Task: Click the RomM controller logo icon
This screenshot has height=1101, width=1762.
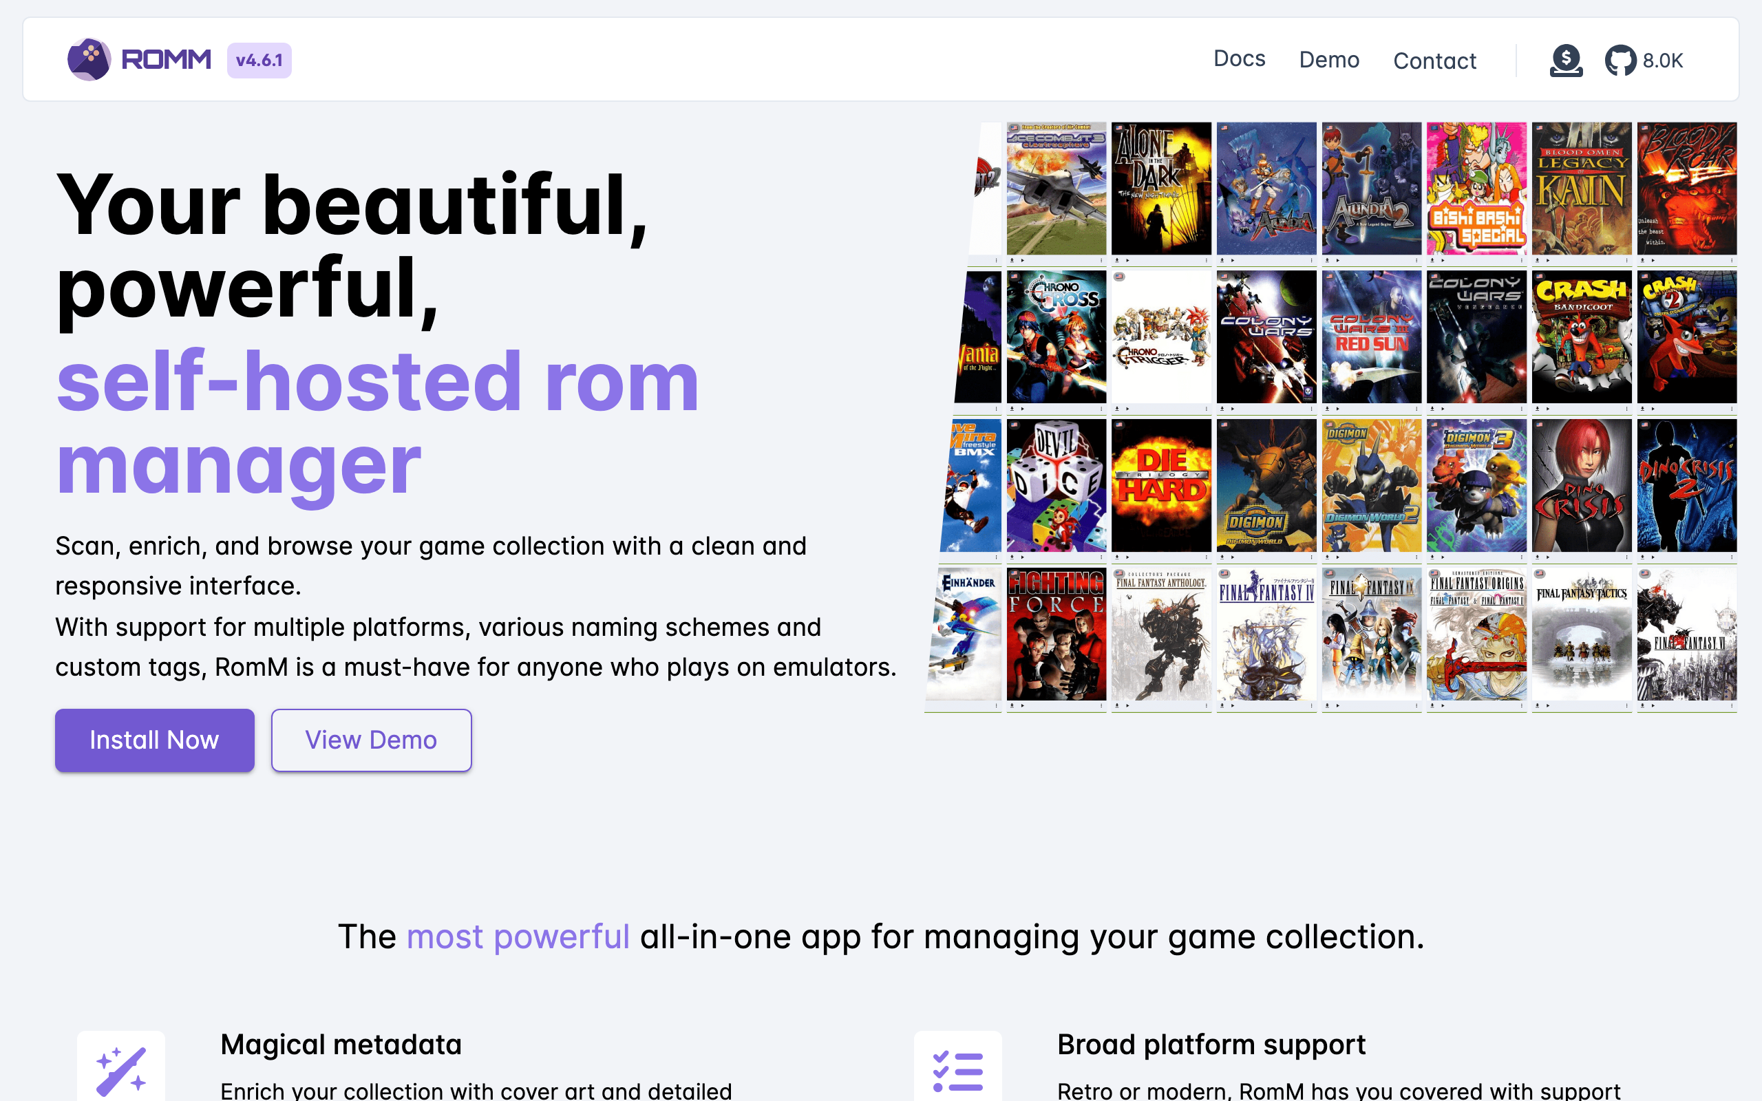Action: coord(89,60)
